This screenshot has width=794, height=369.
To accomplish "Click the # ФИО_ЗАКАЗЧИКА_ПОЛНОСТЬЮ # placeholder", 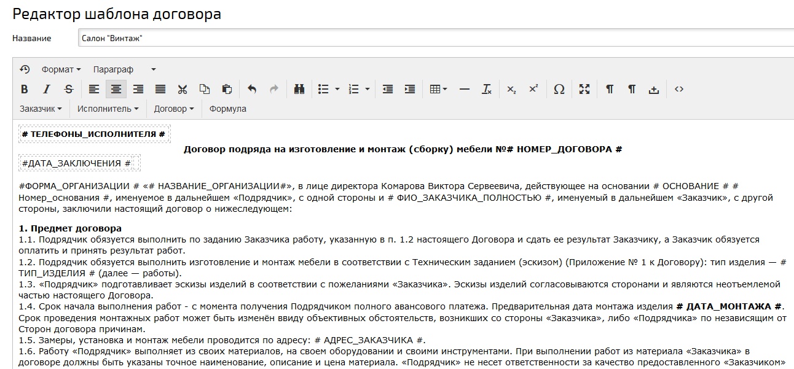I will [469, 198].
